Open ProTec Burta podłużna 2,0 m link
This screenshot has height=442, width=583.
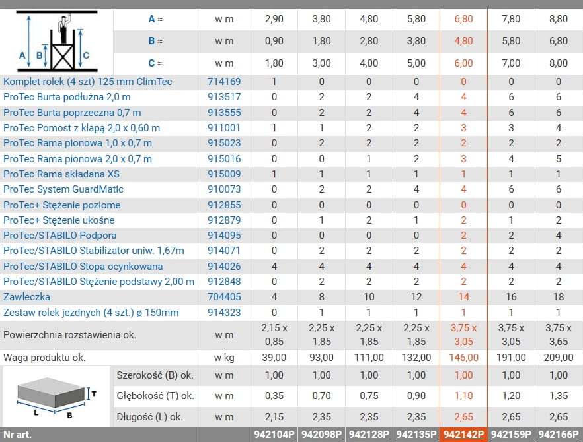71,97
